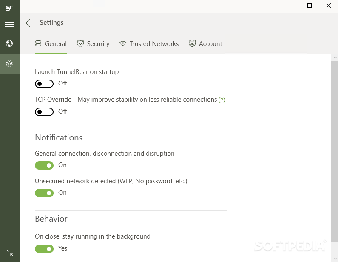Image resolution: width=338 pixels, height=262 pixels.
Task: Open the Account tab
Action: [205, 44]
